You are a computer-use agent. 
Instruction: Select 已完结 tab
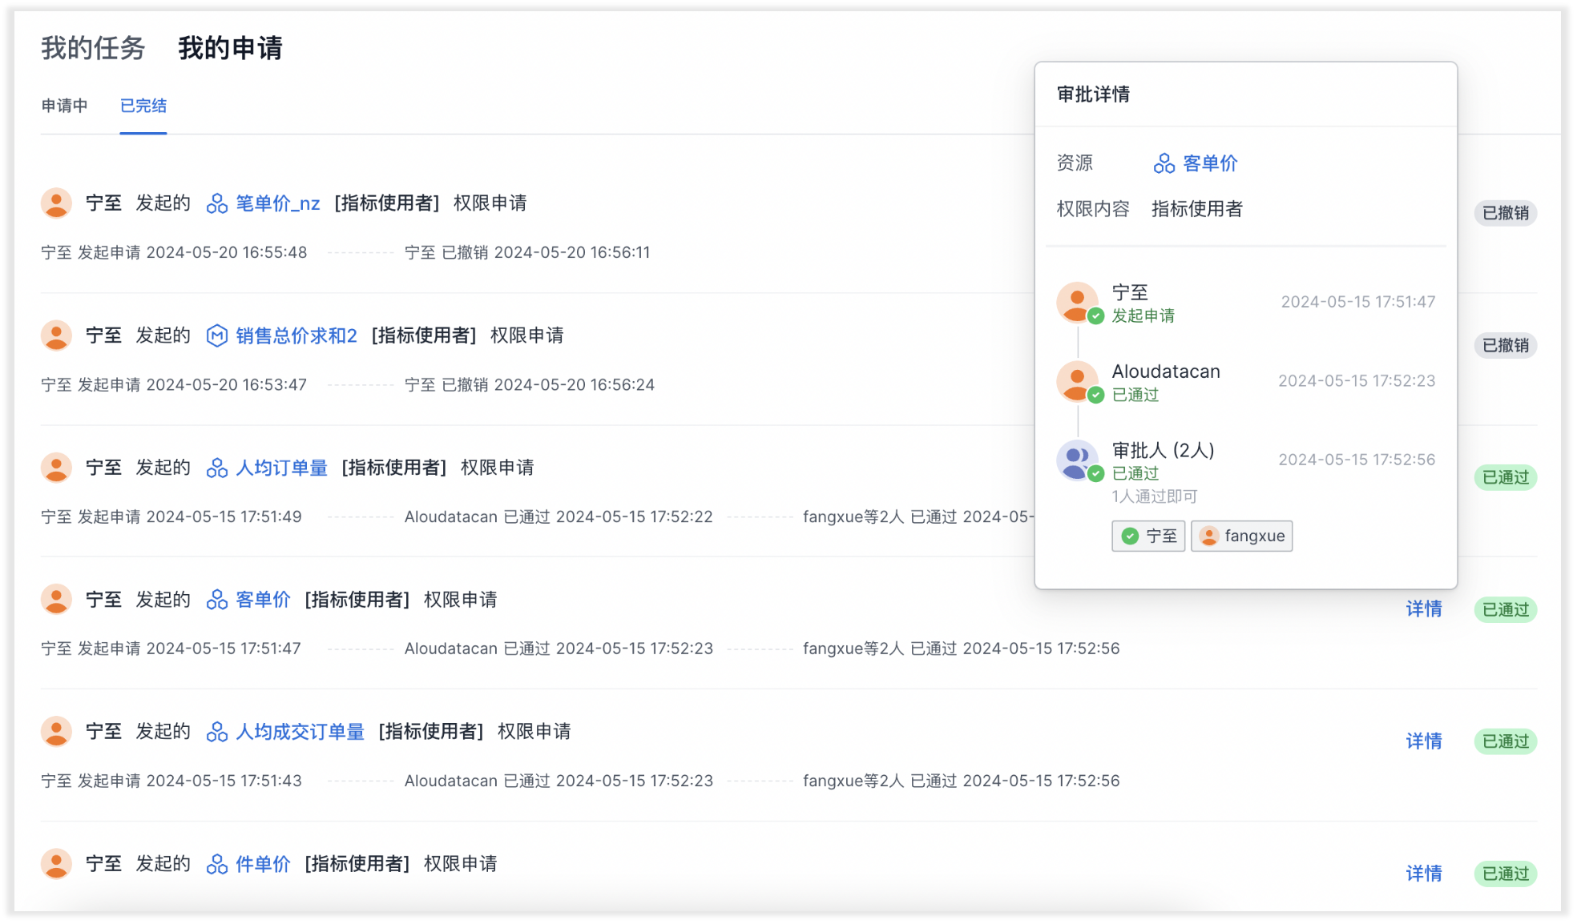click(x=143, y=106)
